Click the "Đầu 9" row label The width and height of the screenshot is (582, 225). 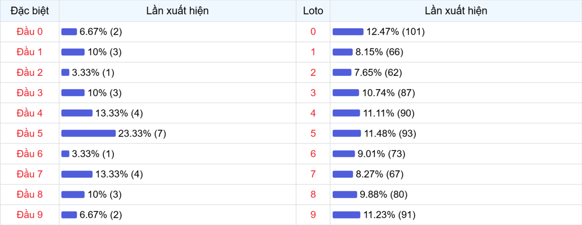click(30, 215)
